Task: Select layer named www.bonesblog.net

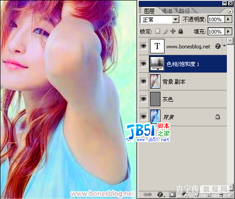Action: click(188, 47)
